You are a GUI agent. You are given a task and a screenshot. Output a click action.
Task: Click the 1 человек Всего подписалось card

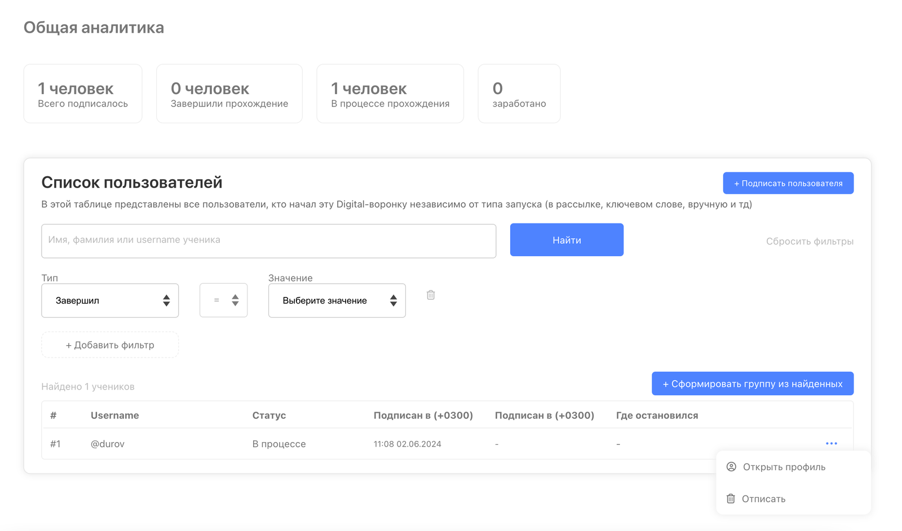[x=83, y=93]
